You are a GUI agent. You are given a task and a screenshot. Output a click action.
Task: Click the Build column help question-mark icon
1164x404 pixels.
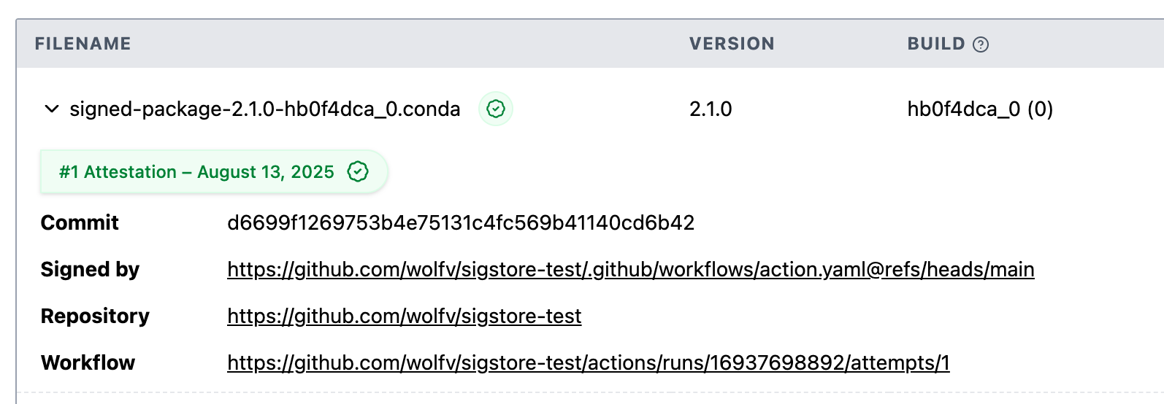981,44
